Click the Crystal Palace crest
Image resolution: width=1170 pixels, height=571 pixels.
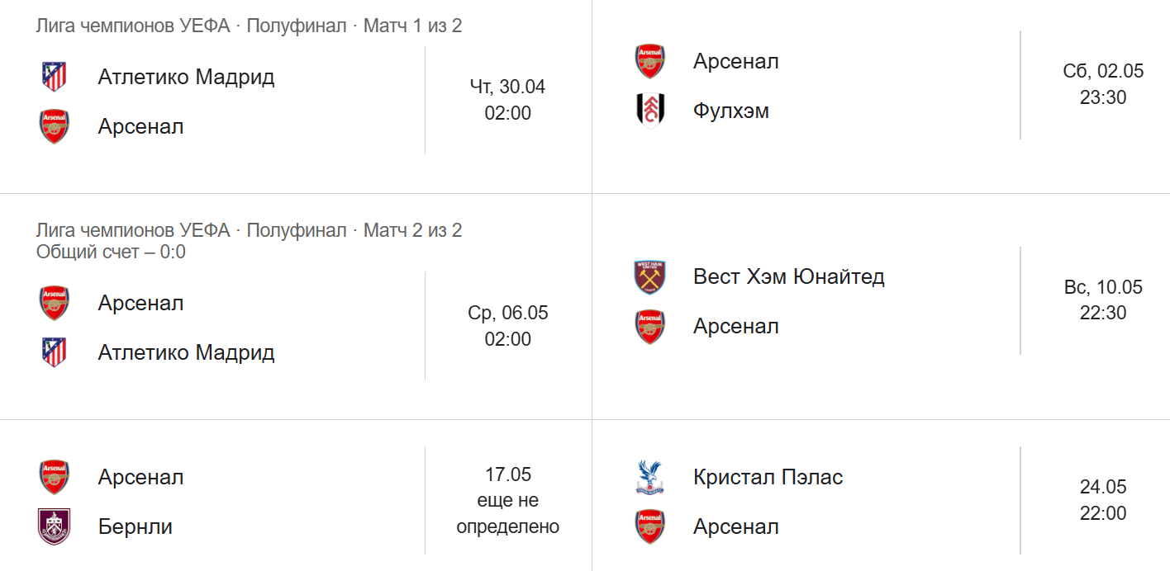649,477
